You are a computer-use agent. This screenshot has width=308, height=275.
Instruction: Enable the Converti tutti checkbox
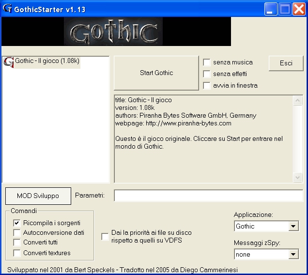point(17,243)
